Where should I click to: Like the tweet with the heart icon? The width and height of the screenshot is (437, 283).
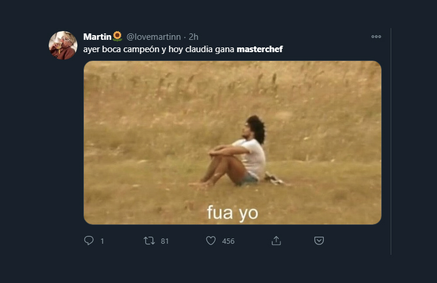(x=211, y=241)
